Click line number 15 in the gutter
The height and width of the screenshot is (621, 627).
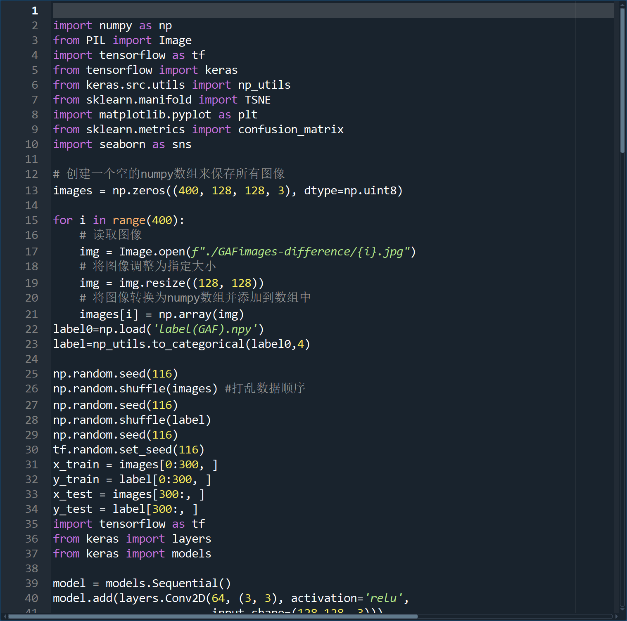pos(31,220)
